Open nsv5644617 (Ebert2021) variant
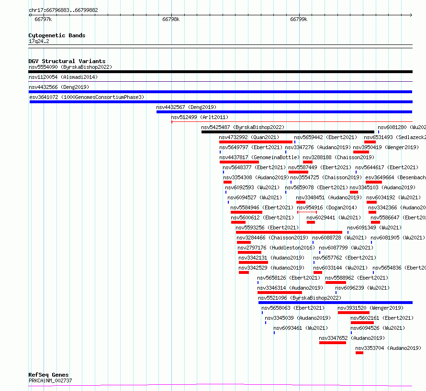This screenshot has height=391, width=426. click(x=387, y=167)
